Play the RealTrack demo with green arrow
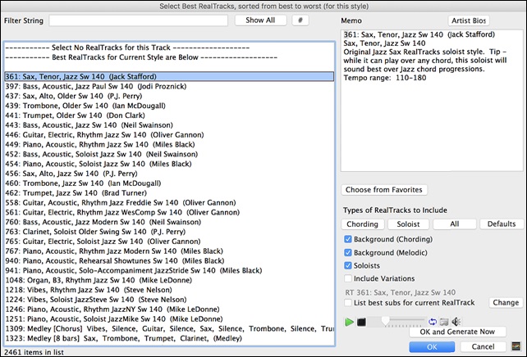The width and height of the screenshot is (527, 357). pos(349,322)
